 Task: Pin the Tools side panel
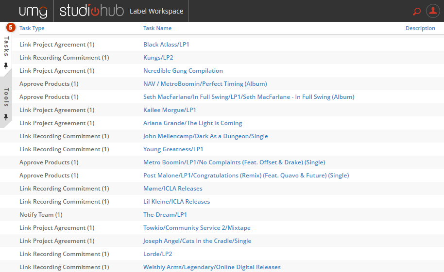coord(6,117)
